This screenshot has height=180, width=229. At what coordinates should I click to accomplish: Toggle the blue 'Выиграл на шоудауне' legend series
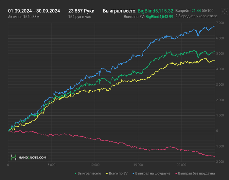click(151, 173)
